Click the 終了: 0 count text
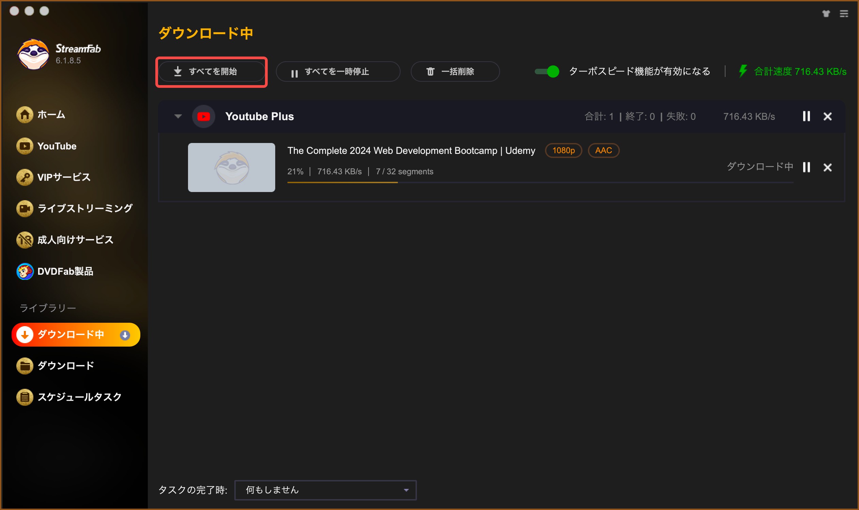The width and height of the screenshot is (859, 510). 640,116
